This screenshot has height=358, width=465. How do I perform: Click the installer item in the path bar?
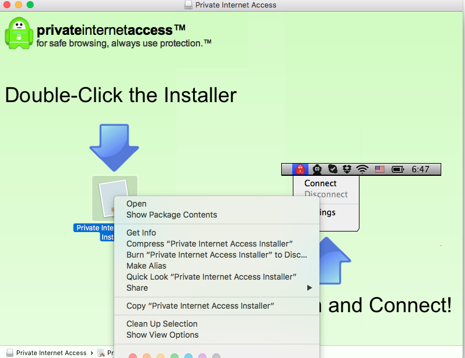pyautogui.click(x=106, y=353)
